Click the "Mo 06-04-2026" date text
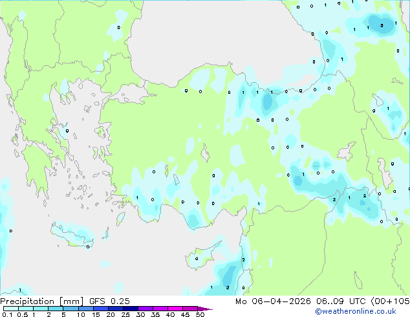This screenshot has width=410, height=317. coord(273,301)
